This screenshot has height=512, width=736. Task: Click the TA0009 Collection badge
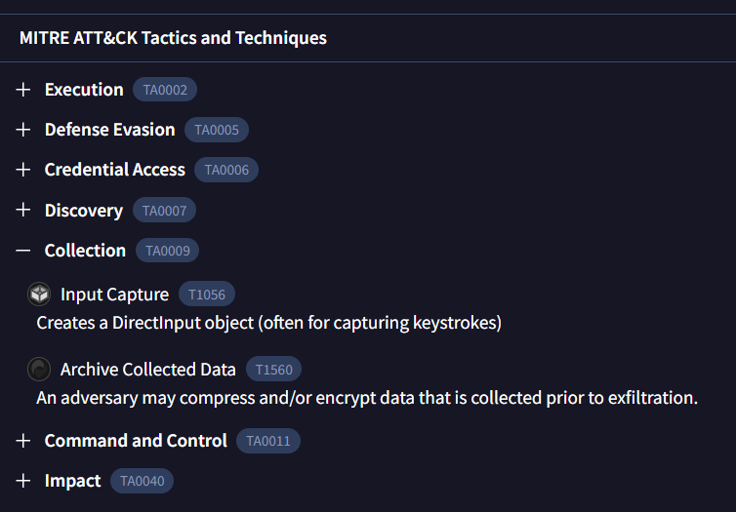pyautogui.click(x=167, y=251)
